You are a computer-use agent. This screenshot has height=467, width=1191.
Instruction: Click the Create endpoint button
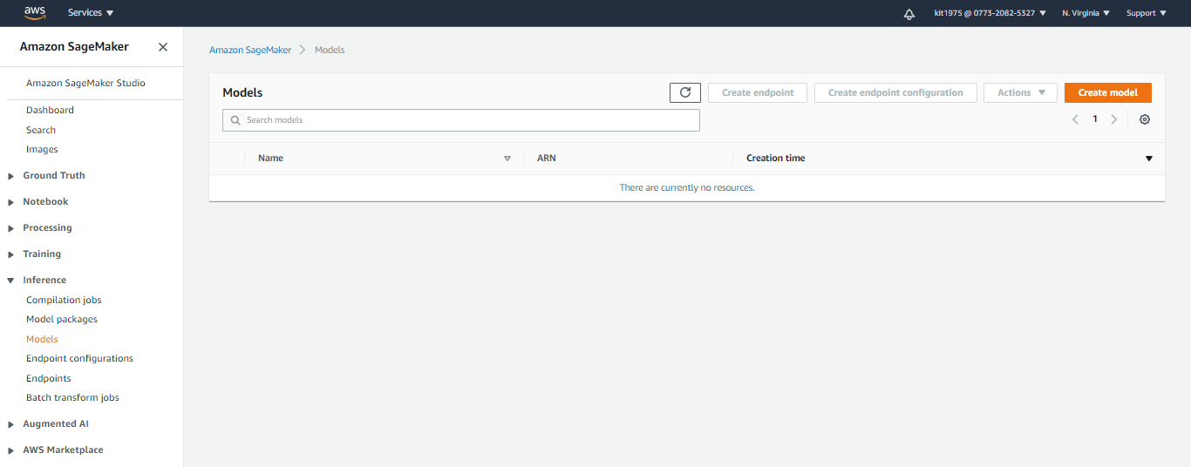point(758,92)
